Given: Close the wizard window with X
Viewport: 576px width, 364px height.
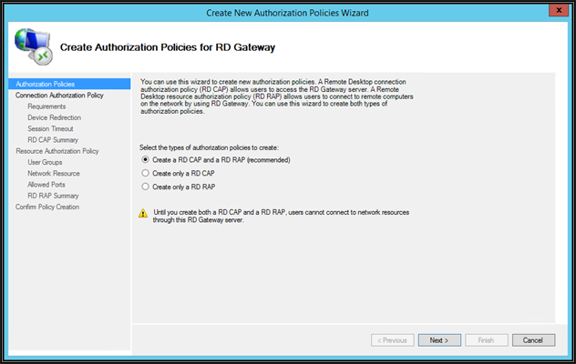Looking at the screenshot, I should (559, 10).
